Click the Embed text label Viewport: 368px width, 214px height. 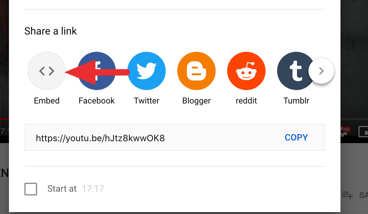[x=47, y=101]
